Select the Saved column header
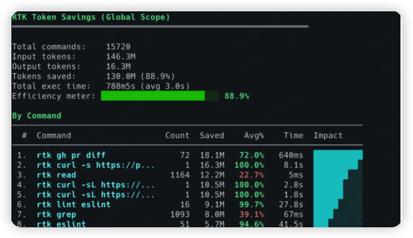413x238 pixels. click(212, 136)
